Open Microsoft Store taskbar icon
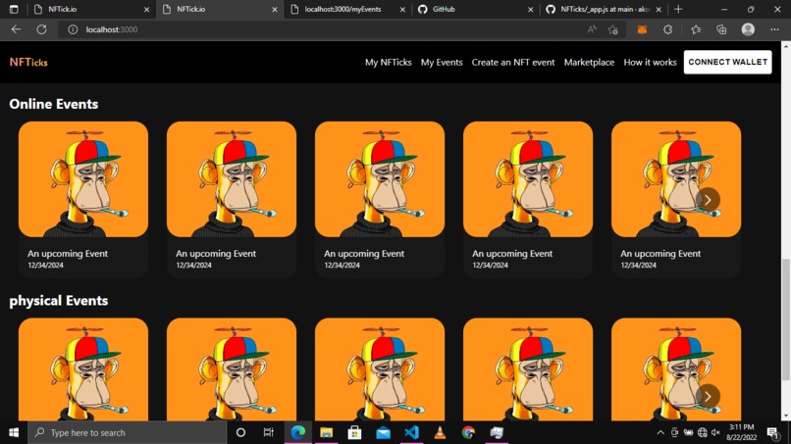 click(x=354, y=432)
